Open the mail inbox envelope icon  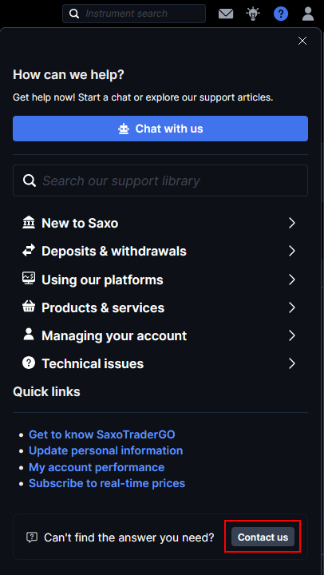(226, 14)
